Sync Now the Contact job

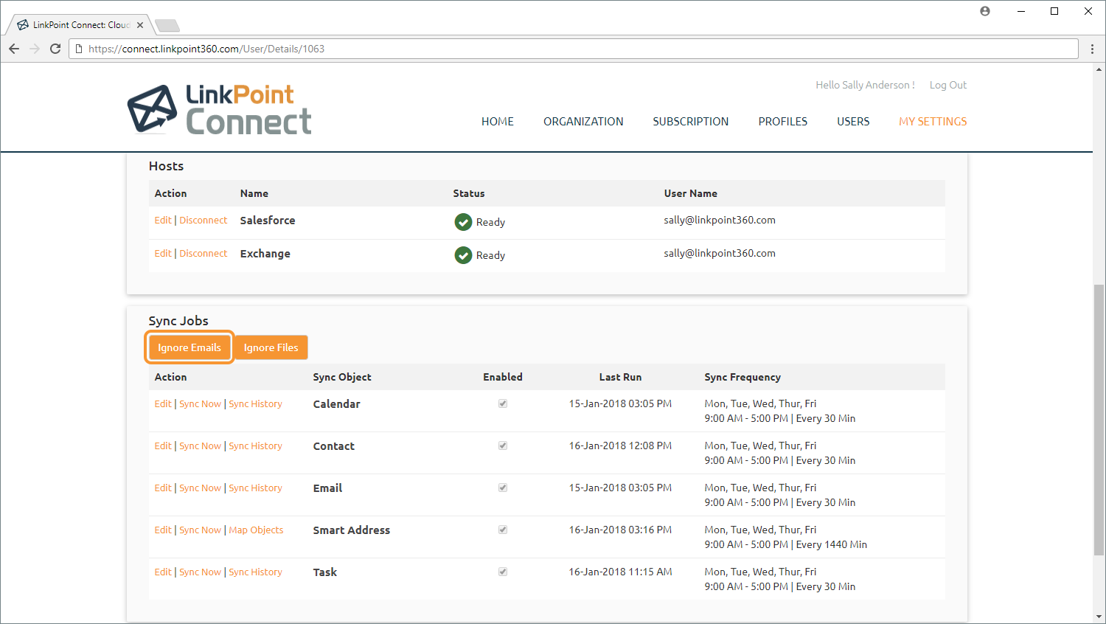point(201,446)
